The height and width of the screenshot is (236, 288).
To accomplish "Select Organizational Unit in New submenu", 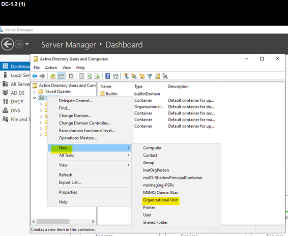I will point(176,200).
